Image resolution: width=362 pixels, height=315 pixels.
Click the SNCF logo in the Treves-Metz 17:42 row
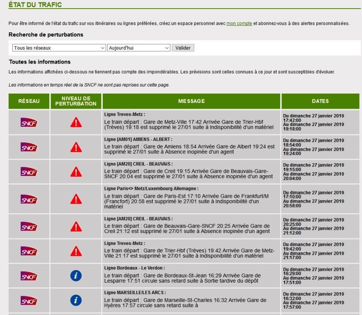[x=29, y=122]
